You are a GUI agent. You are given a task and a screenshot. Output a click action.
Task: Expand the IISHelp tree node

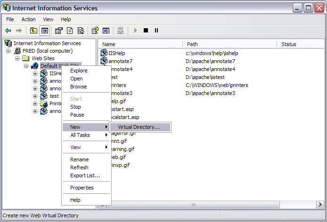point(35,73)
